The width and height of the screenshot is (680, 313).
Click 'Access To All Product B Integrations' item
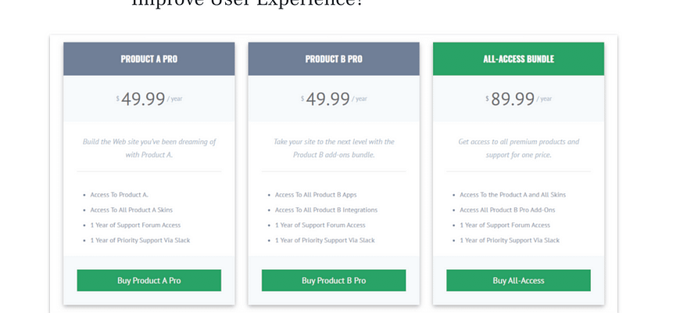tap(326, 210)
